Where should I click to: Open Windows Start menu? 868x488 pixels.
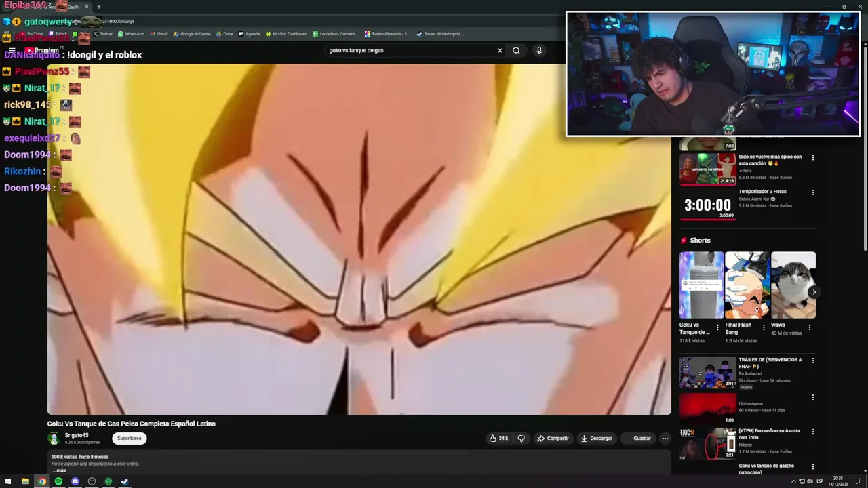[x=9, y=481]
